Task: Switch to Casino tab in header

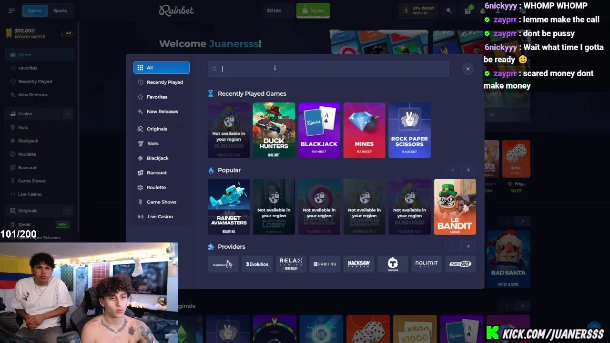Action: click(34, 10)
